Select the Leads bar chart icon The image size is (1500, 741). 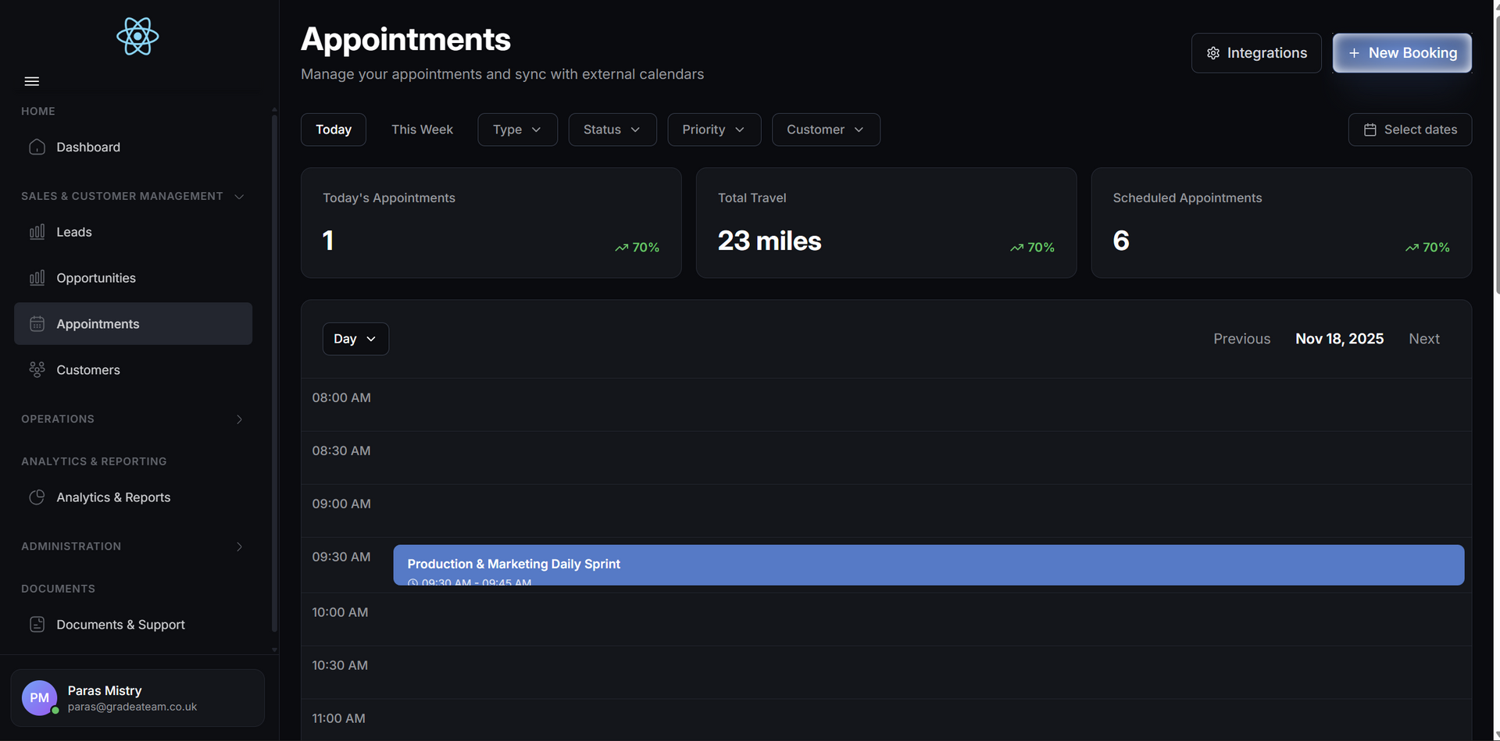[37, 232]
